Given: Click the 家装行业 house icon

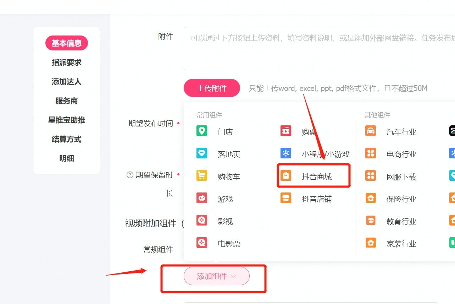Looking at the screenshot, I should point(371,243).
